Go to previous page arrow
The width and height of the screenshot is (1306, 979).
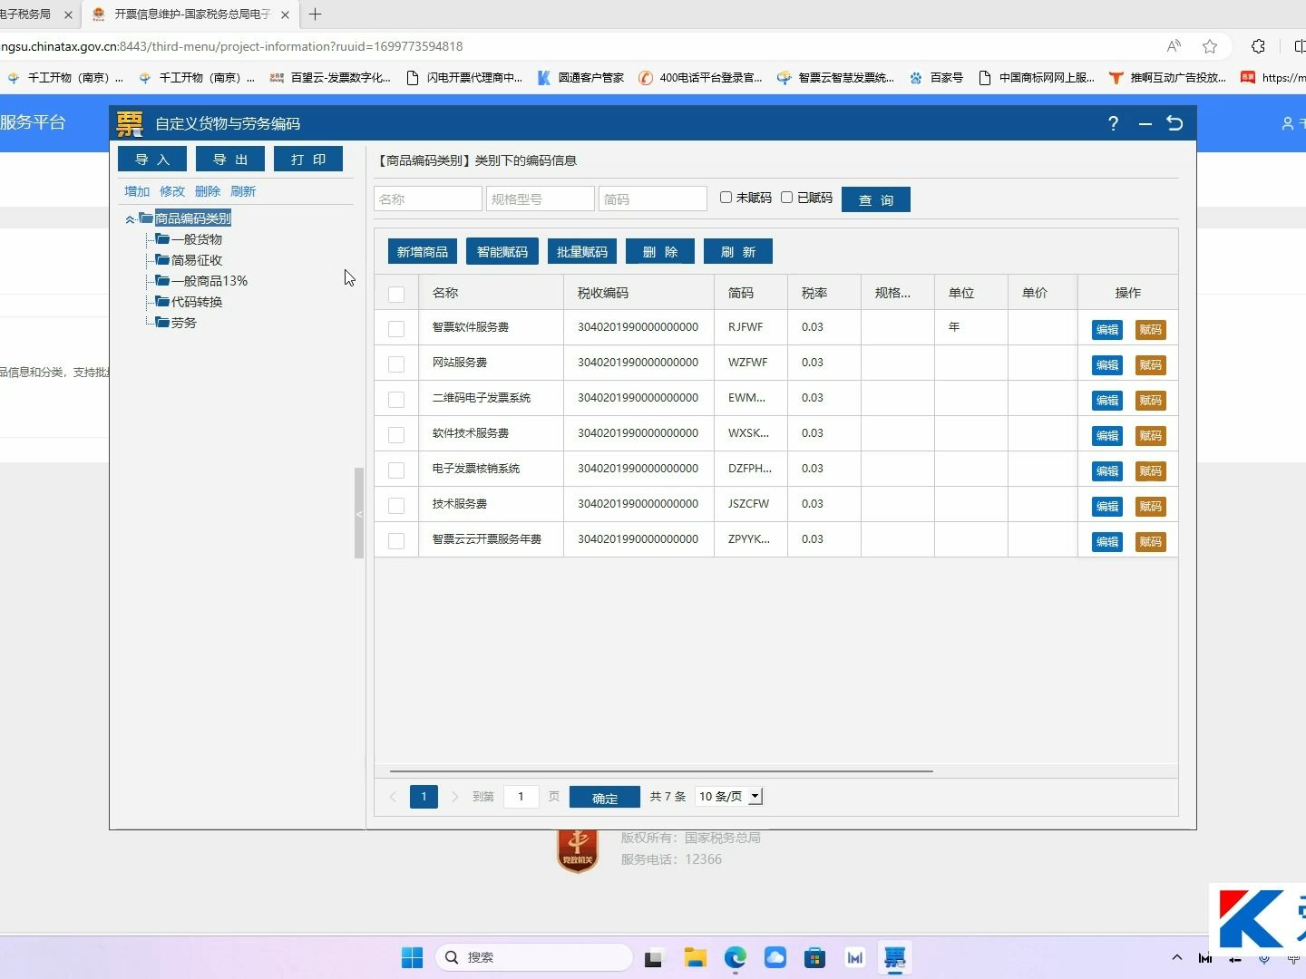[x=393, y=797]
